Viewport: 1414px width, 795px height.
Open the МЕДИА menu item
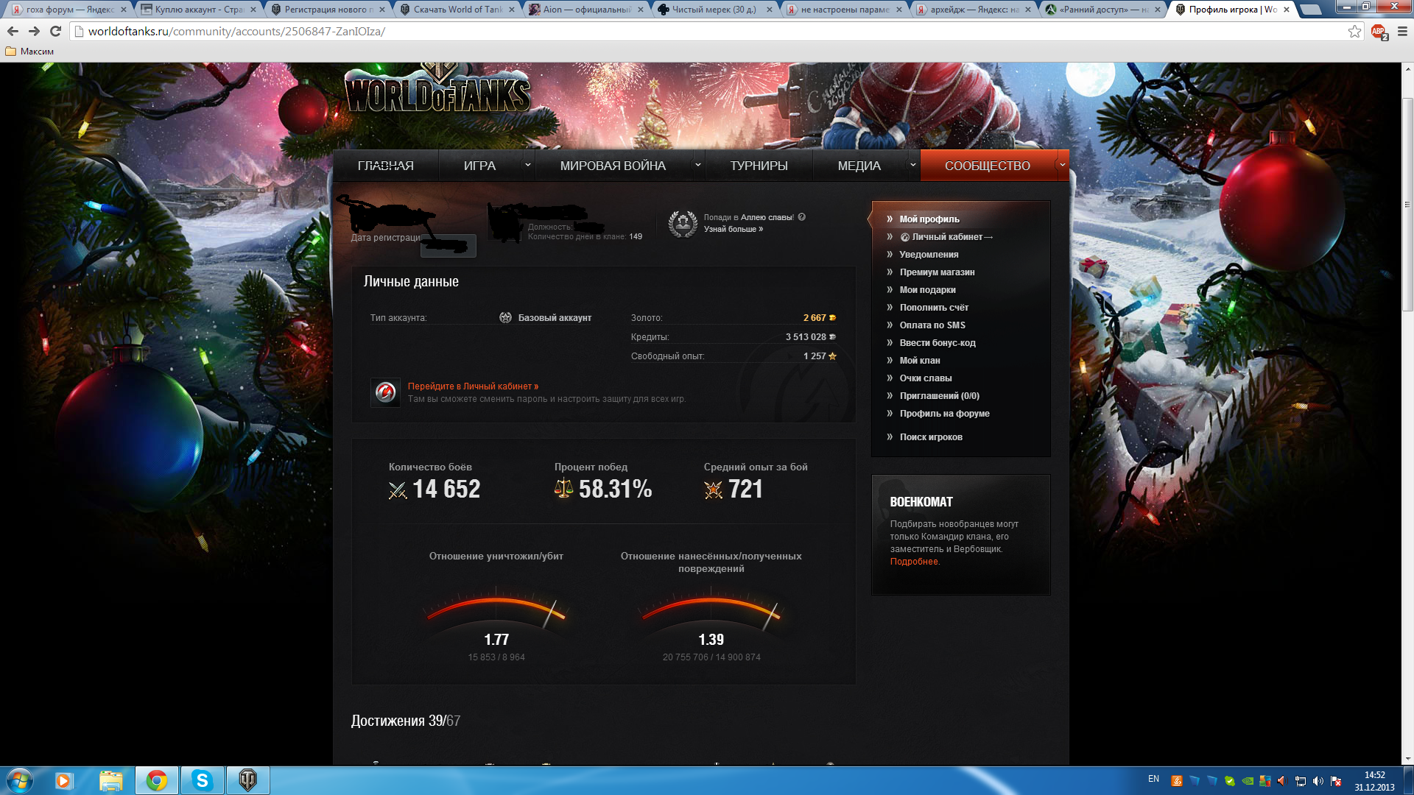(859, 166)
